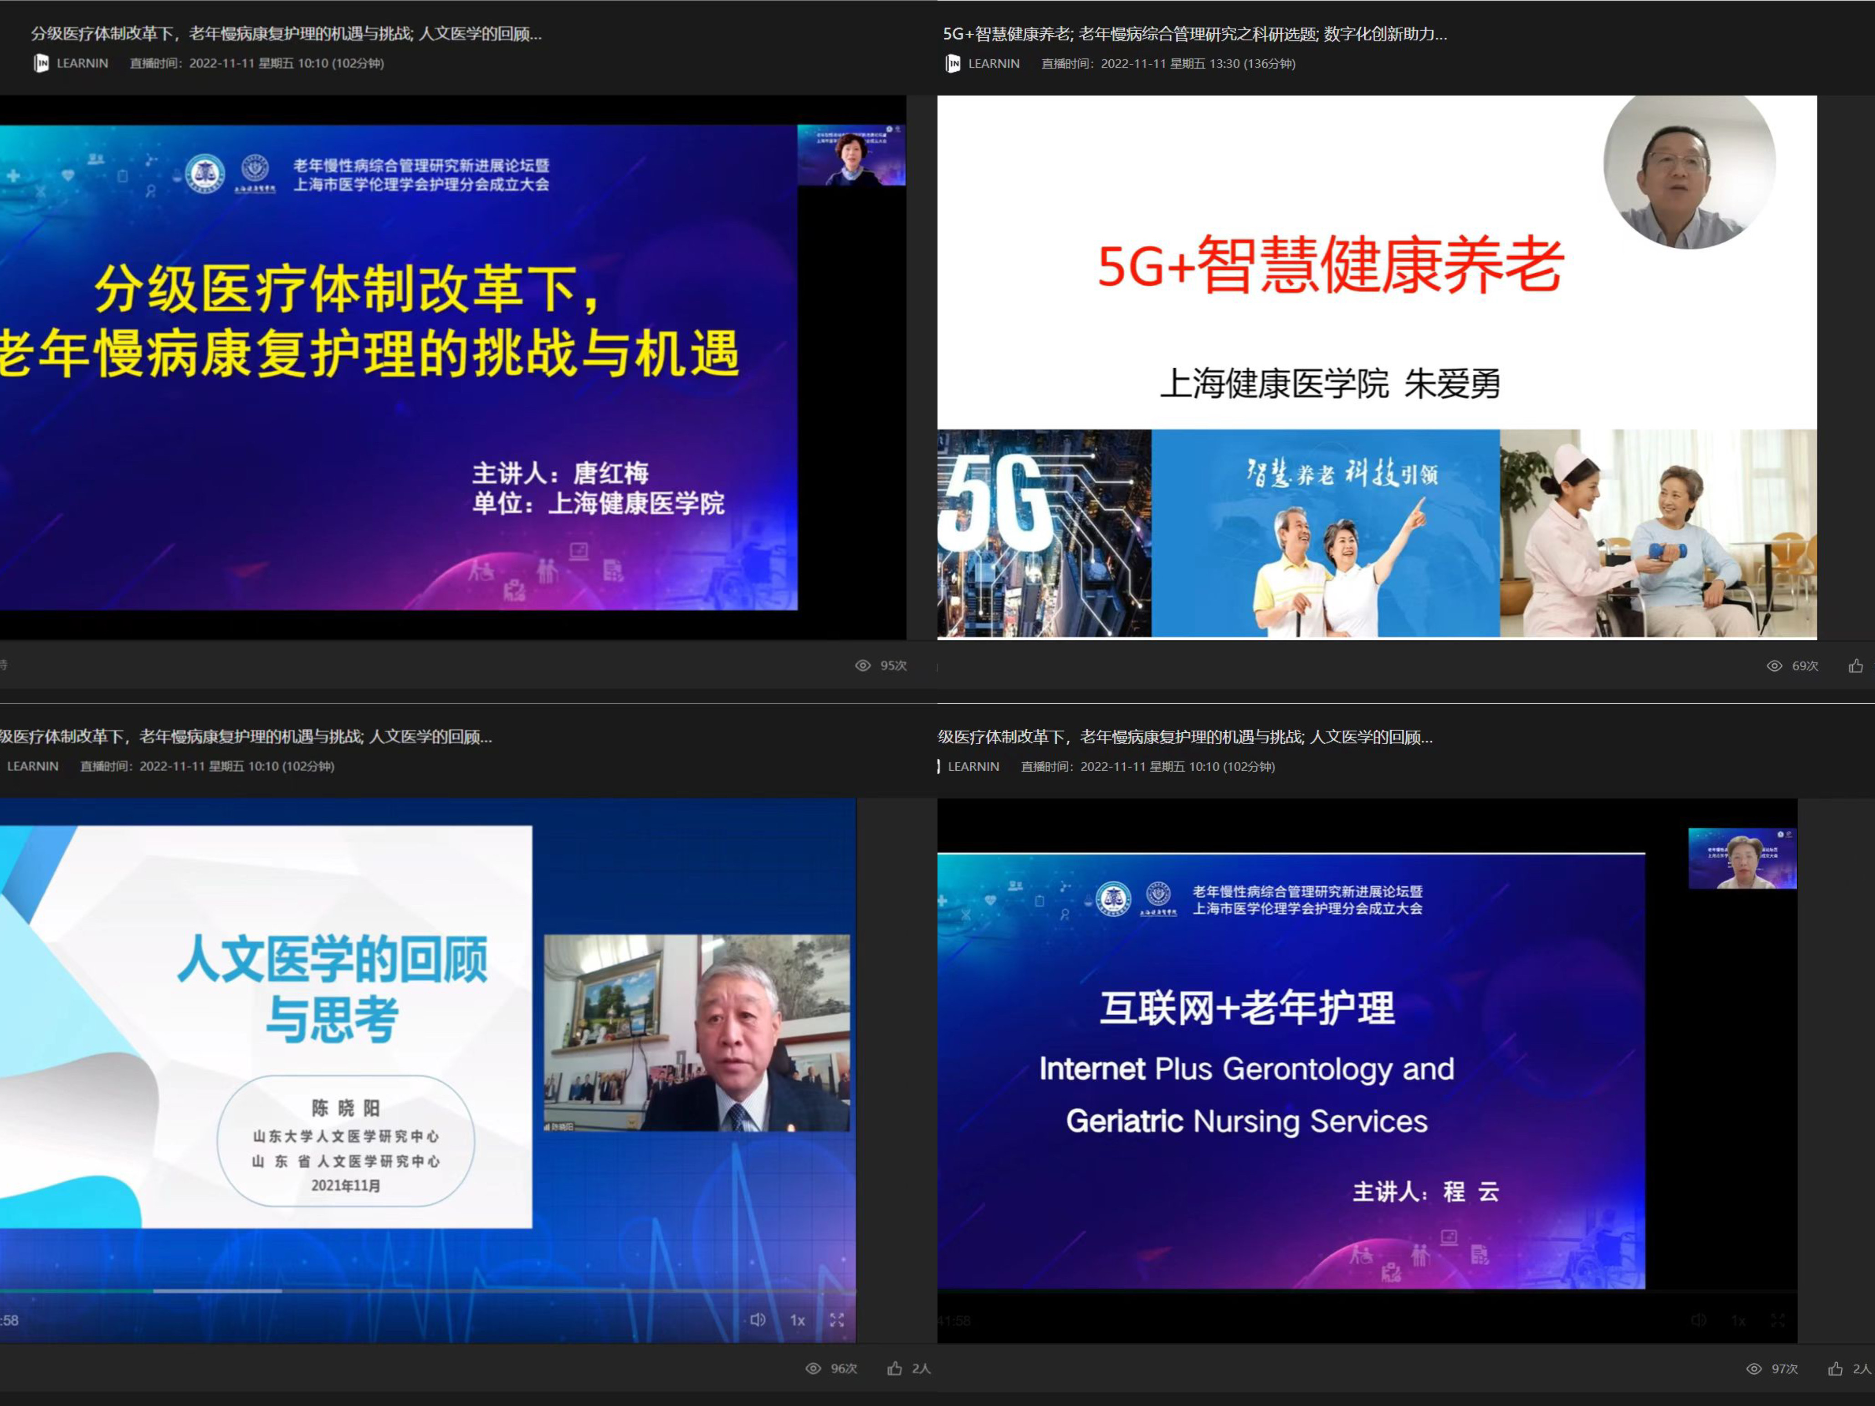Screen dimensions: 1875x1406
Task: Open the top-left title 分级医疗体制改革下
Action: tap(286, 34)
